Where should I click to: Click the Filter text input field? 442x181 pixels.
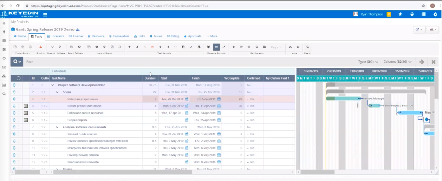(x=189, y=62)
